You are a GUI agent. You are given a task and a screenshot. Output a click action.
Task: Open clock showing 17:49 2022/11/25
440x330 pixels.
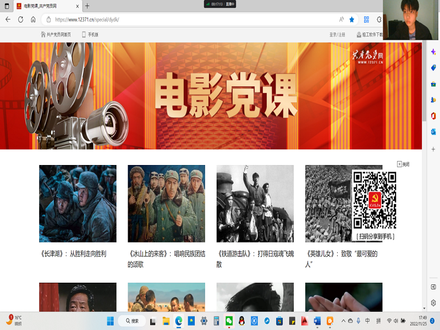(x=418, y=321)
